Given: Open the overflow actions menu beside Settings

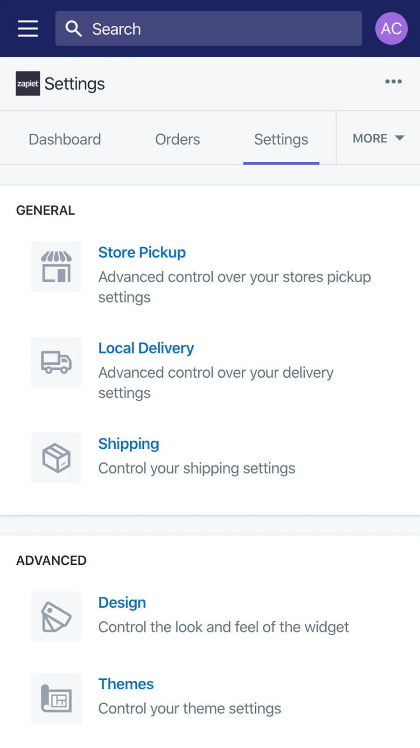Looking at the screenshot, I should pos(393,82).
